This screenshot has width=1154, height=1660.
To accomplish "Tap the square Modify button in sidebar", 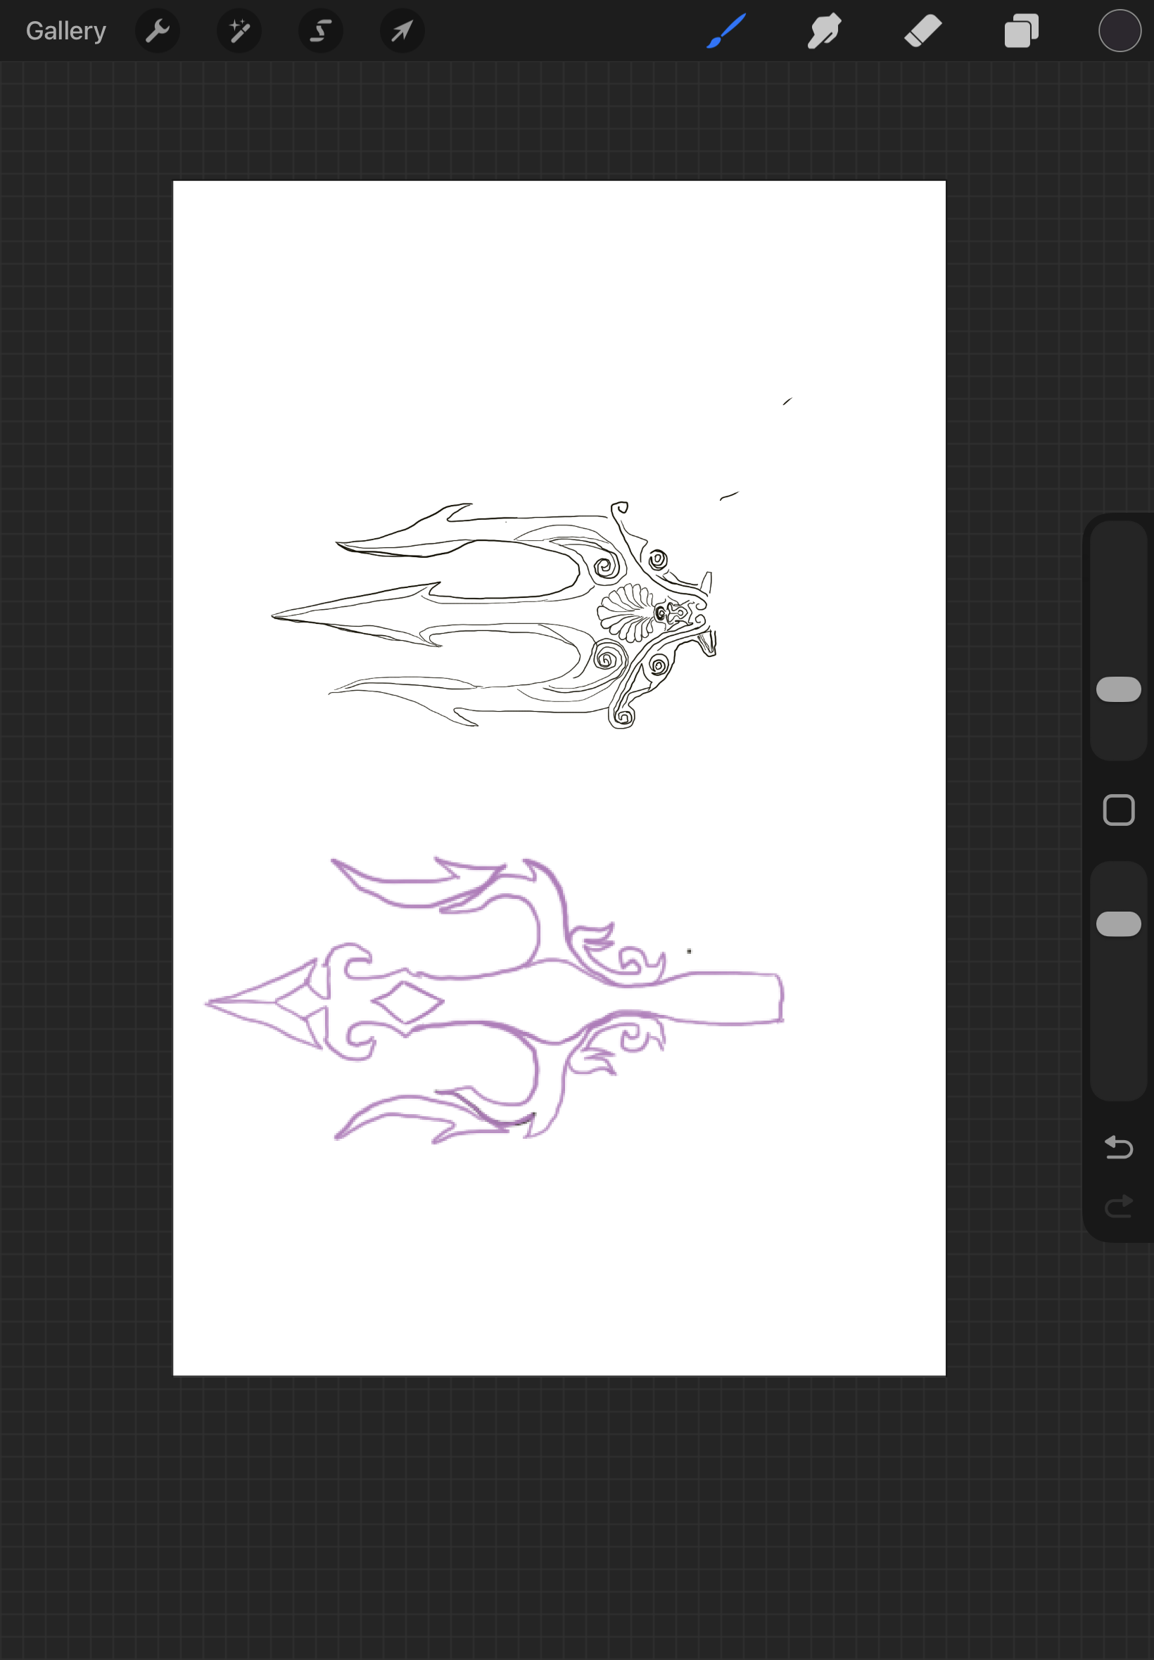I will coord(1118,810).
